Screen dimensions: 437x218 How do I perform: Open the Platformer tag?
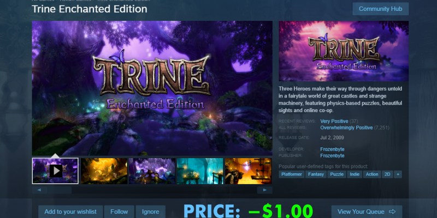pos(292,174)
